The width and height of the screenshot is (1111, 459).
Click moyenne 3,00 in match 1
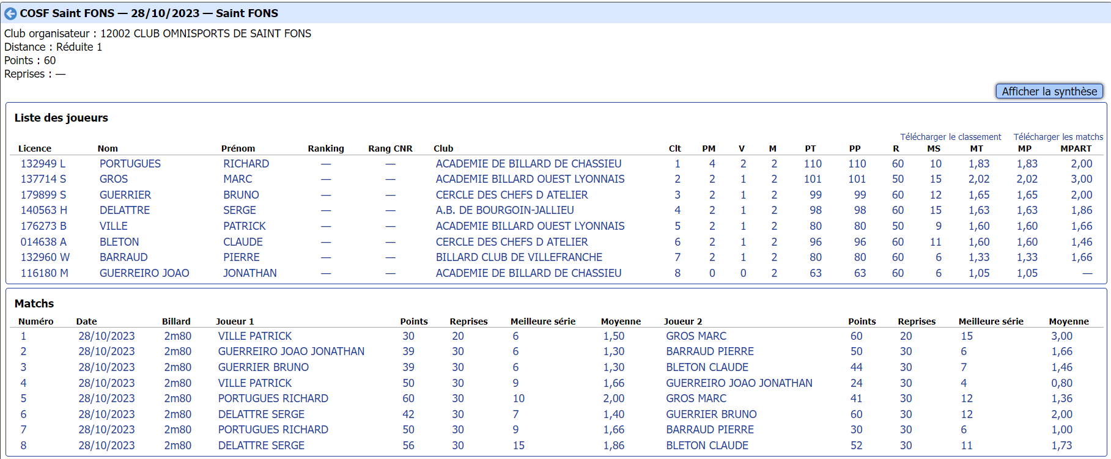click(x=1062, y=336)
